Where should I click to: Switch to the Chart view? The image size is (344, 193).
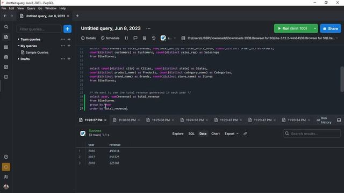pyautogui.click(x=215, y=133)
